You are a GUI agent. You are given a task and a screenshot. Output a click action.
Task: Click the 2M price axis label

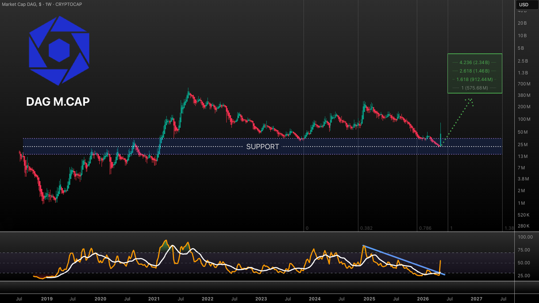pos(521,191)
